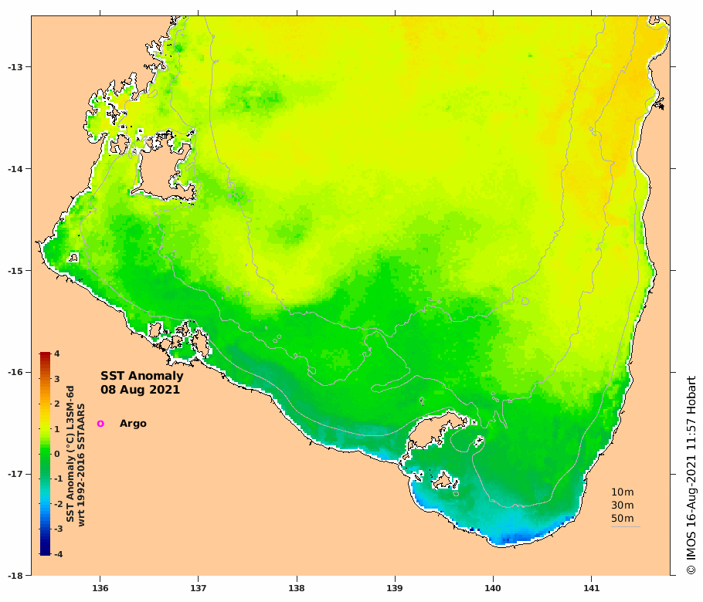703x602 pixels.
Task: Click the -16 latitude axis label
Action: coord(14,373)
